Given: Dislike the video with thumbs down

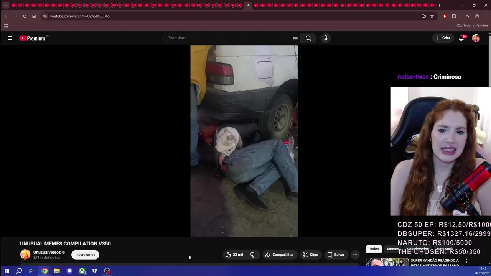Looking at the screenshot, I should pos(253,255).
